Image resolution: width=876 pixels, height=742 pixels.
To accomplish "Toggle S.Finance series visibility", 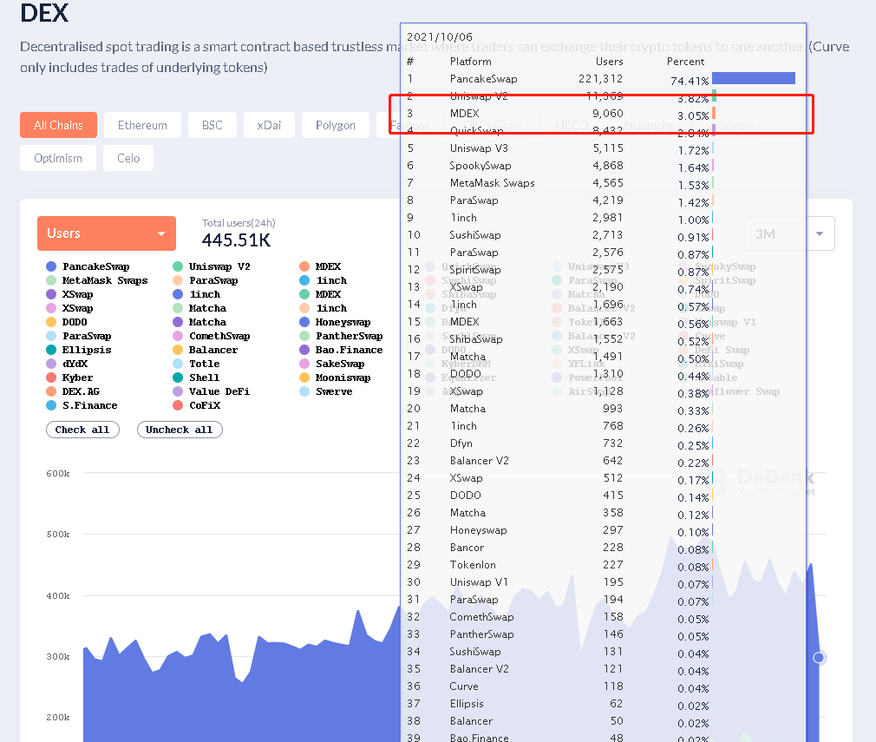I will point(82,405).
